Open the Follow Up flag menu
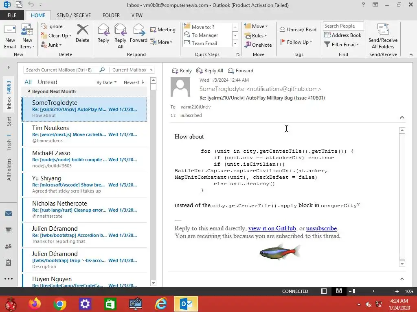The width and height of the screenshot is (417, 312). 296,42
